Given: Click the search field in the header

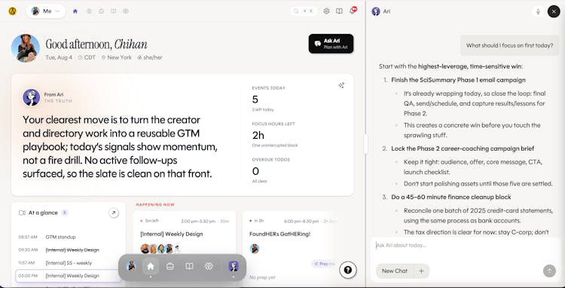Looking at the screenshot, I should (304, 11).
